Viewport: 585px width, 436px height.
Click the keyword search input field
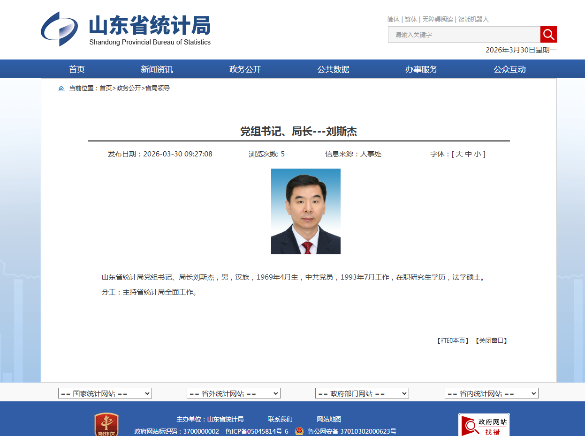(x=464, y=35)
